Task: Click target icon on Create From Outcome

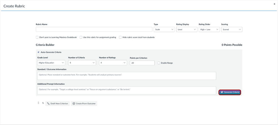Action: click(74, 104)
